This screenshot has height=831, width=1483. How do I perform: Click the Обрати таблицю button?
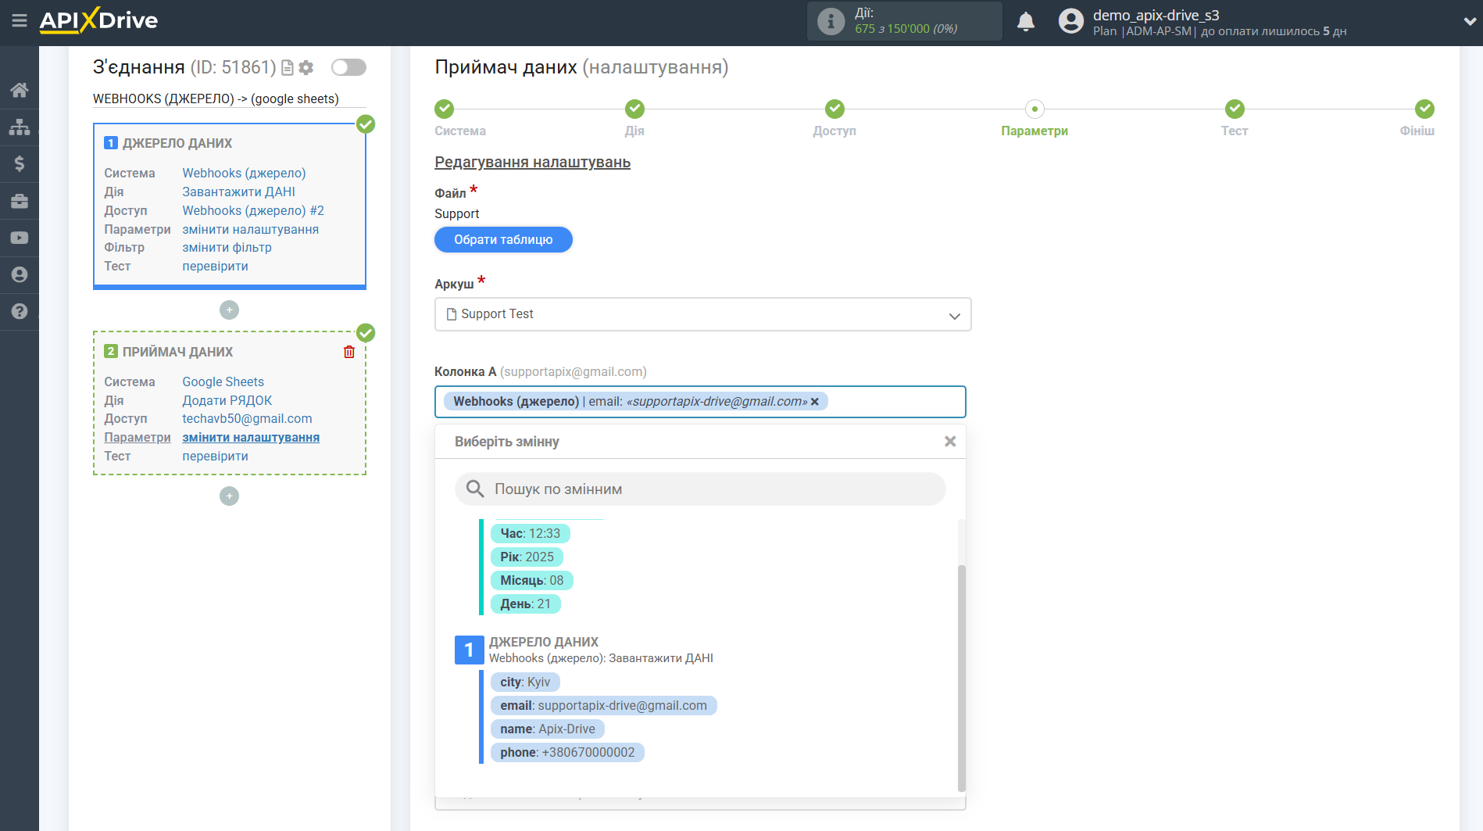[x=503, y=240]
